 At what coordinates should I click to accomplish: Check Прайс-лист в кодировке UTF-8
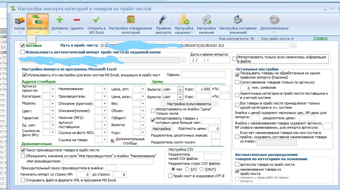tap(170, 176)
